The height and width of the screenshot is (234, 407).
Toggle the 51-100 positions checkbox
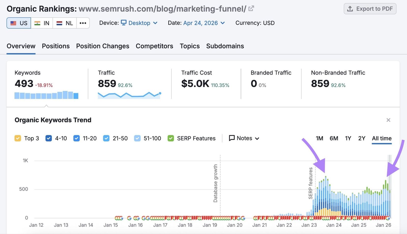coord(137,138)
